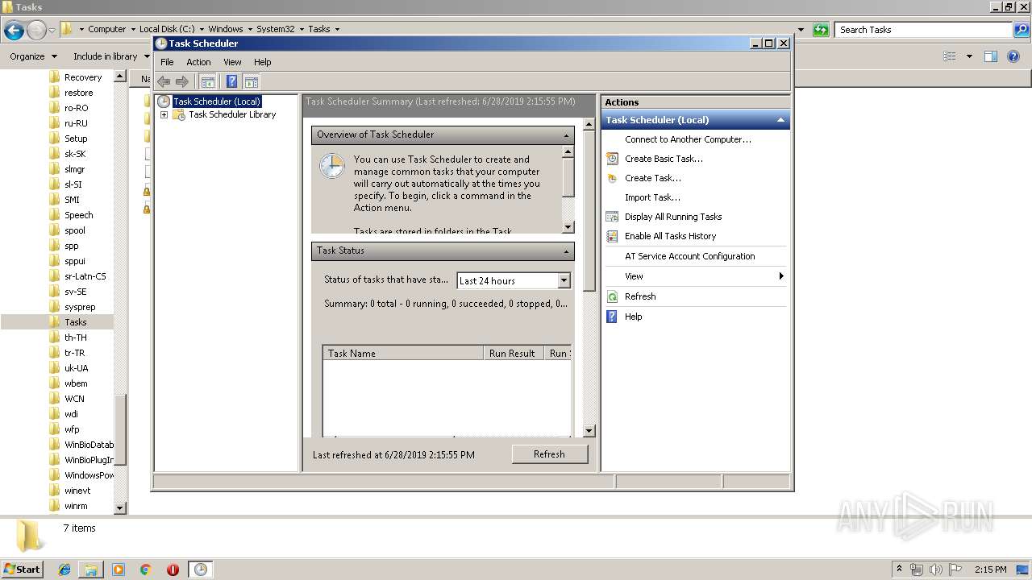Click System32 in the address breadcrumb

pos(275,29)
